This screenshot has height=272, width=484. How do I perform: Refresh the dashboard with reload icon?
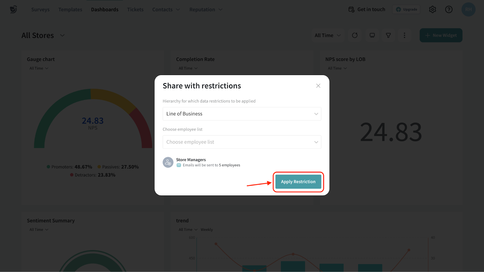coord(355,35)
